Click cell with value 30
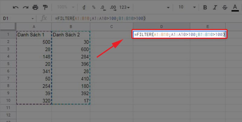This screenshot has height=122, width=242. 71,42
